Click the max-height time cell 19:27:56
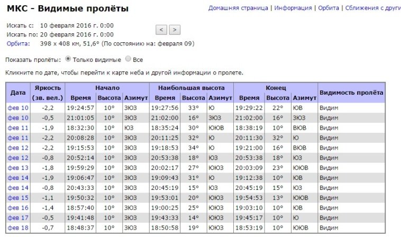 click(165, 108)
